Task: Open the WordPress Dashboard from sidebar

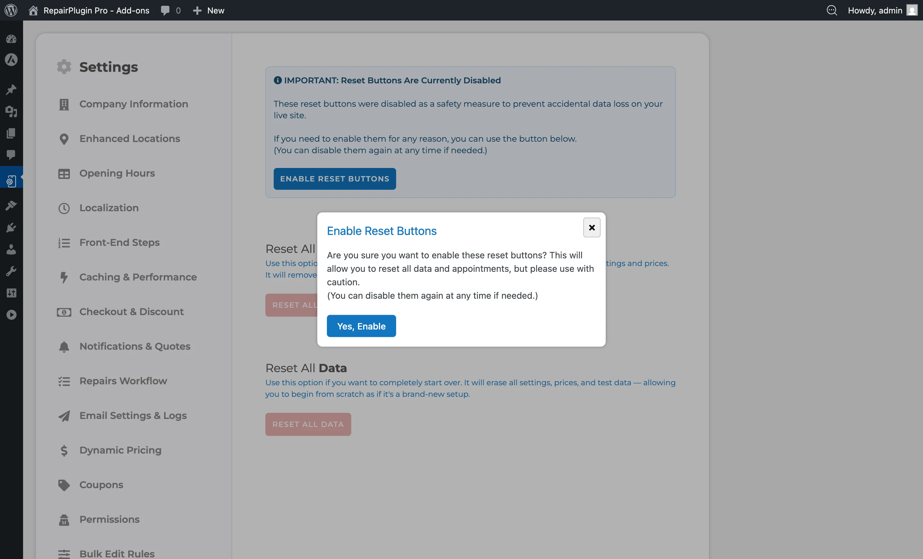Action: 11,39
